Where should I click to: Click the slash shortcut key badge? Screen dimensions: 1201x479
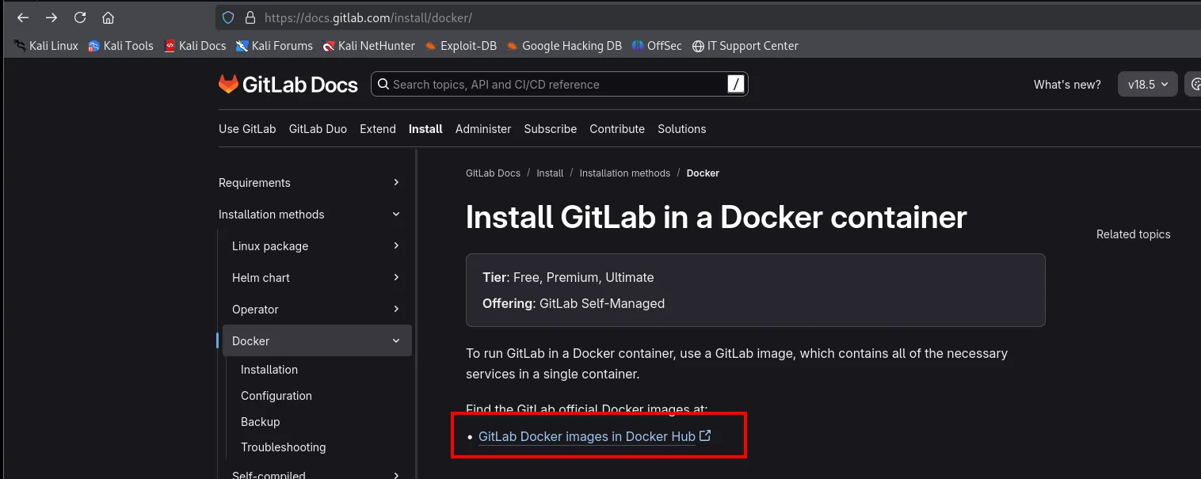pos(736,85)
